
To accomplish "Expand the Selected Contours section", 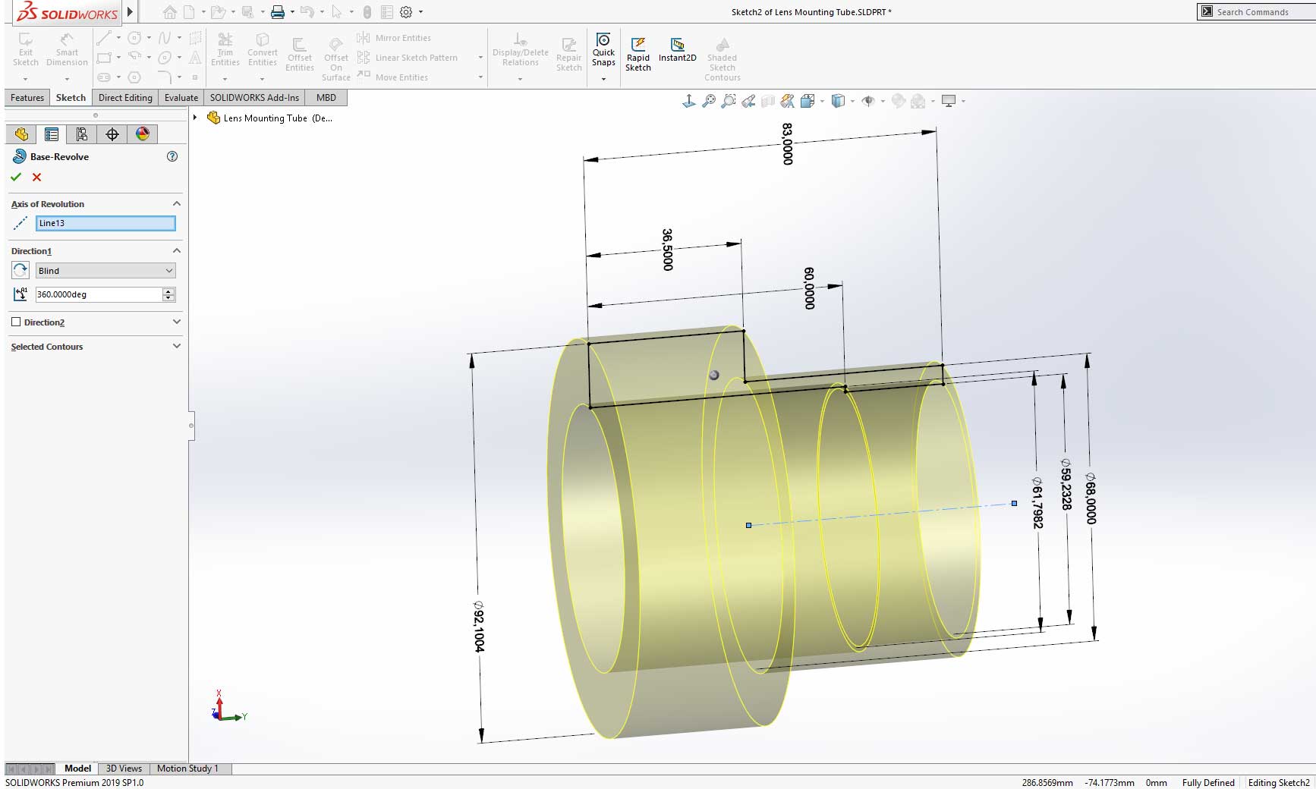I will tap(177, 347).
